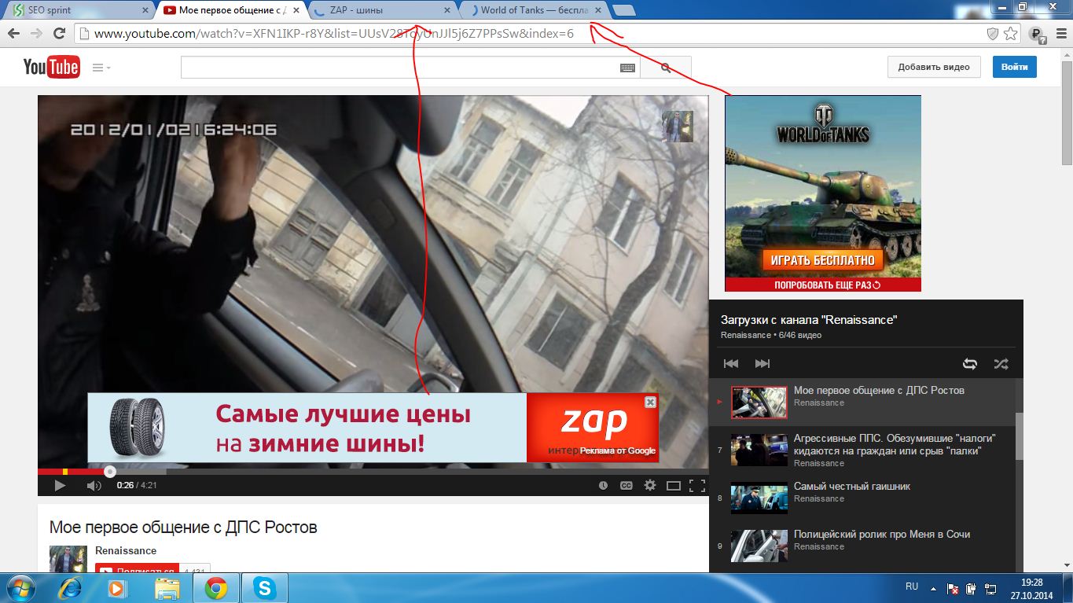
Task: Open the Action Center flag icon
Action: tap(952, 588)
